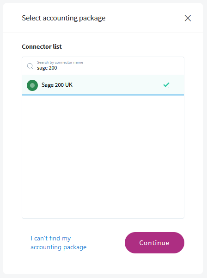Click the blue underline beneath Sage 200 UK row

(x=103, y=95)
